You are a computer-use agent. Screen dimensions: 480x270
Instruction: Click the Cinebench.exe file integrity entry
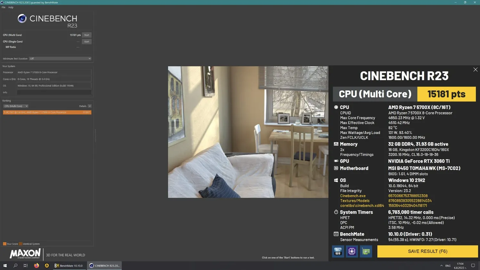coord(353,196)
